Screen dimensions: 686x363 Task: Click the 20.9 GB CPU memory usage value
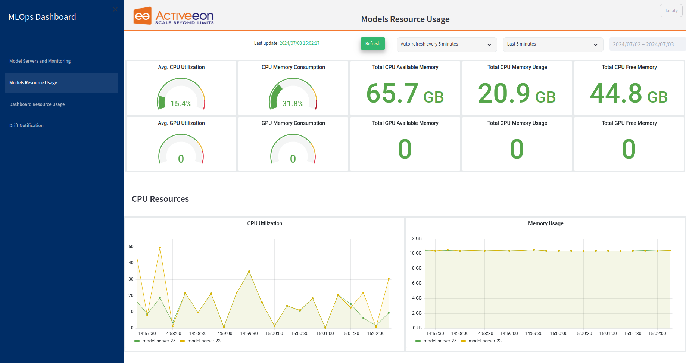(x=517, y=94)
